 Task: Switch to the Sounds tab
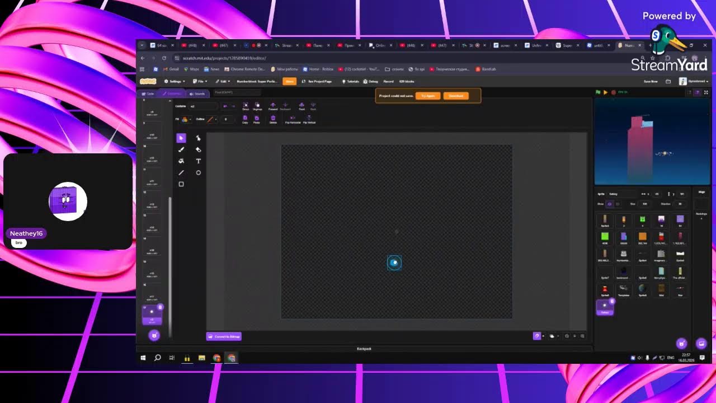[x=197, y=93]
